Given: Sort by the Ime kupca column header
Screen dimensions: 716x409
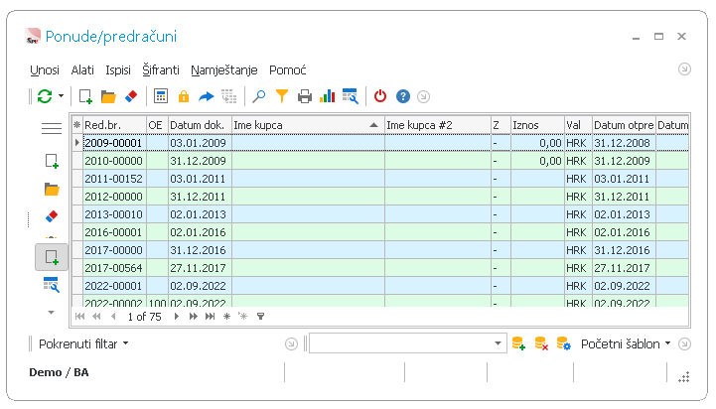Looking at the screenshot, I should (308, 125).
